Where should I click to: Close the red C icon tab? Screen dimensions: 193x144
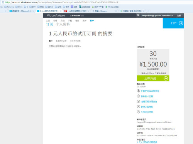[88, 11]
